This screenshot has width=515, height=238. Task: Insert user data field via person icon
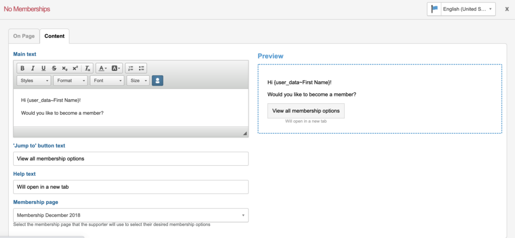157,80
